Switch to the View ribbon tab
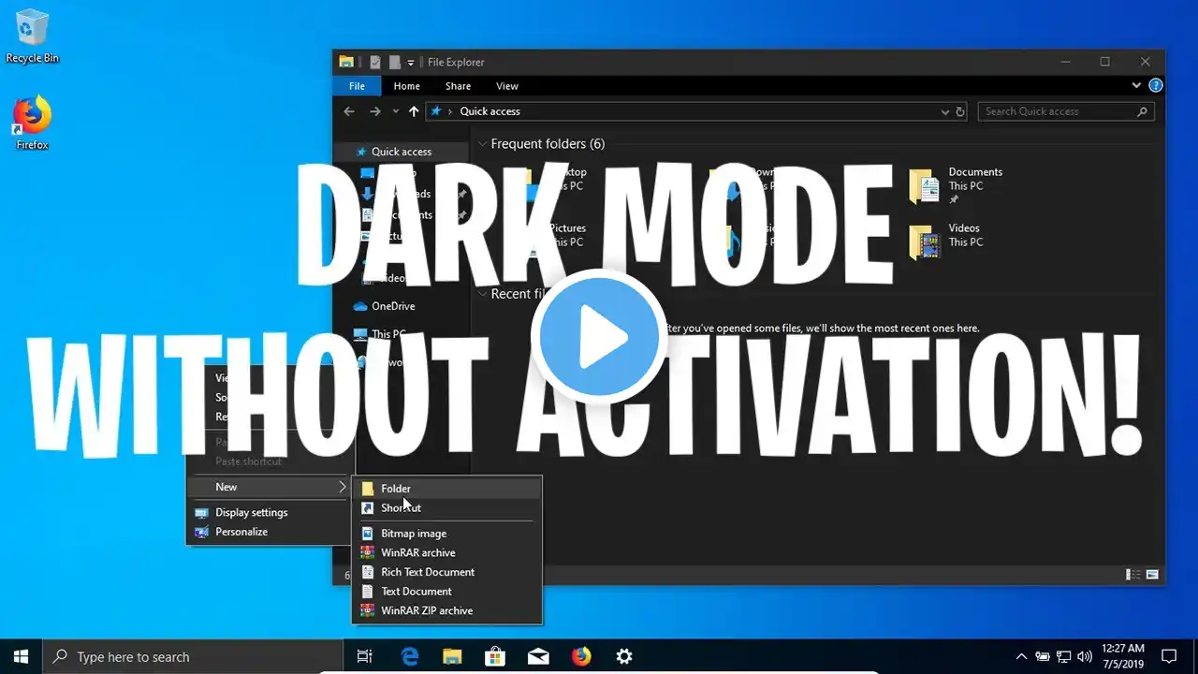Image resolution: width=1198 pixels, height=674 pixels. click(x=507, y=86)
